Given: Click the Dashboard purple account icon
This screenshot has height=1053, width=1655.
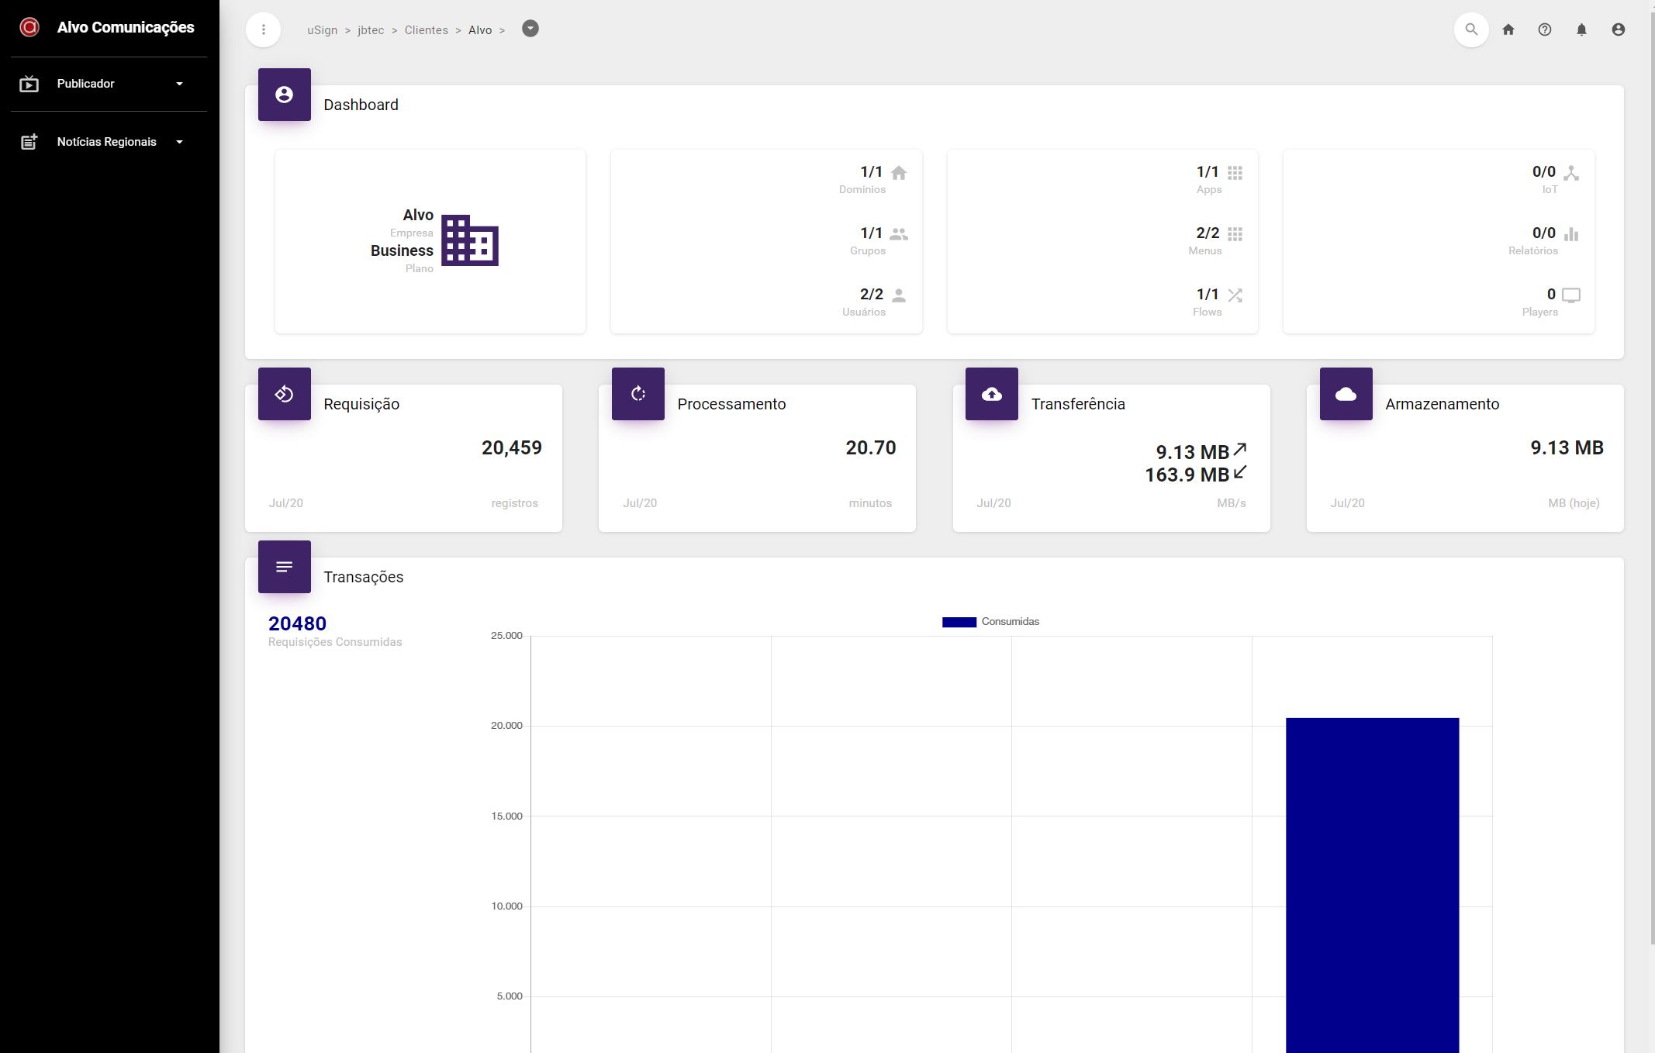Looking at the screenshot, I should 285,95.
